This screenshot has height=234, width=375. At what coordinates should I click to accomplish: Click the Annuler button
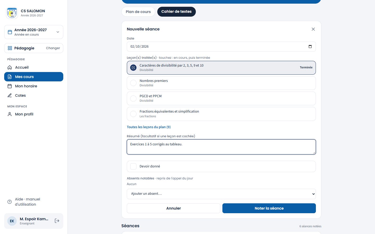point(173,208)
